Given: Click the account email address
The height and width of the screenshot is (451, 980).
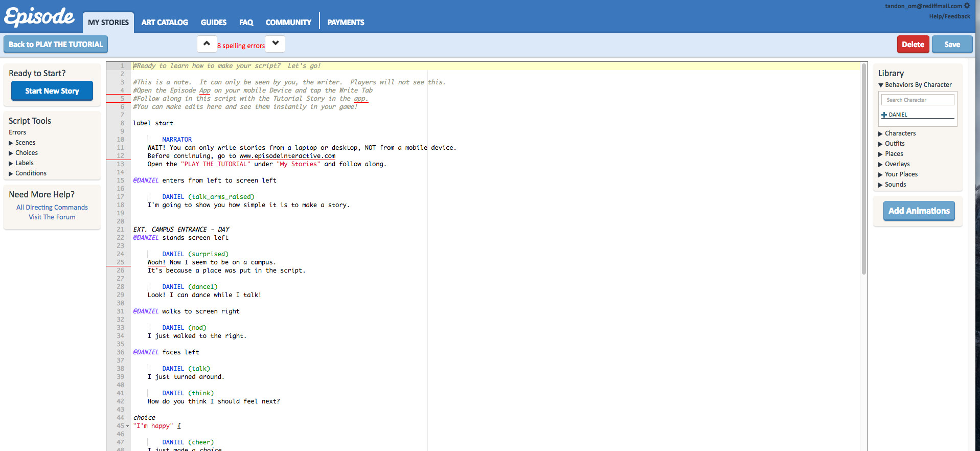Looking at the screenshot, I should pyautogui.click(x=923, y=6).
